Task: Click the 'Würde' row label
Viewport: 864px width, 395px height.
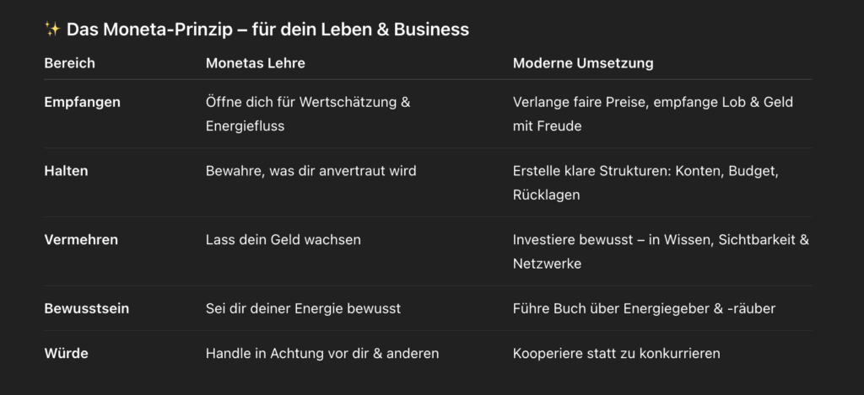Action: 65,354
